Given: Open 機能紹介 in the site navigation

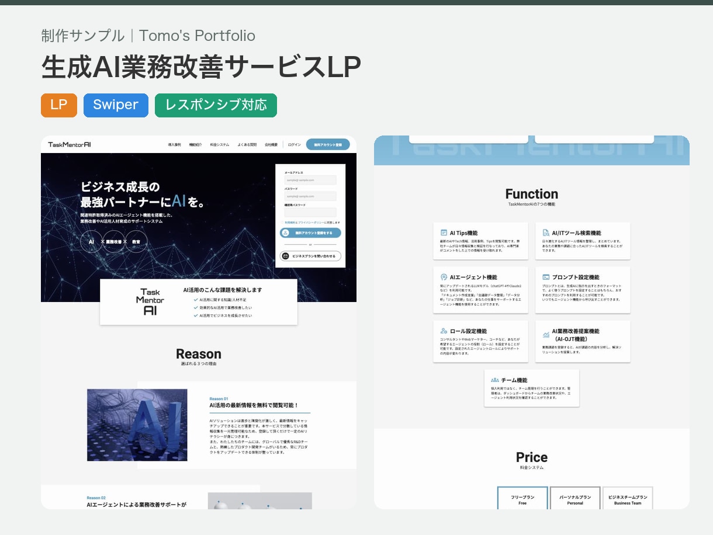Looking at the screenshot, I should (195, 144).
